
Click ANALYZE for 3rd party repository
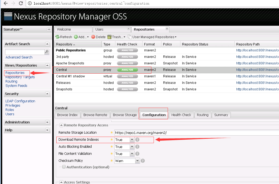pos(127,57)
